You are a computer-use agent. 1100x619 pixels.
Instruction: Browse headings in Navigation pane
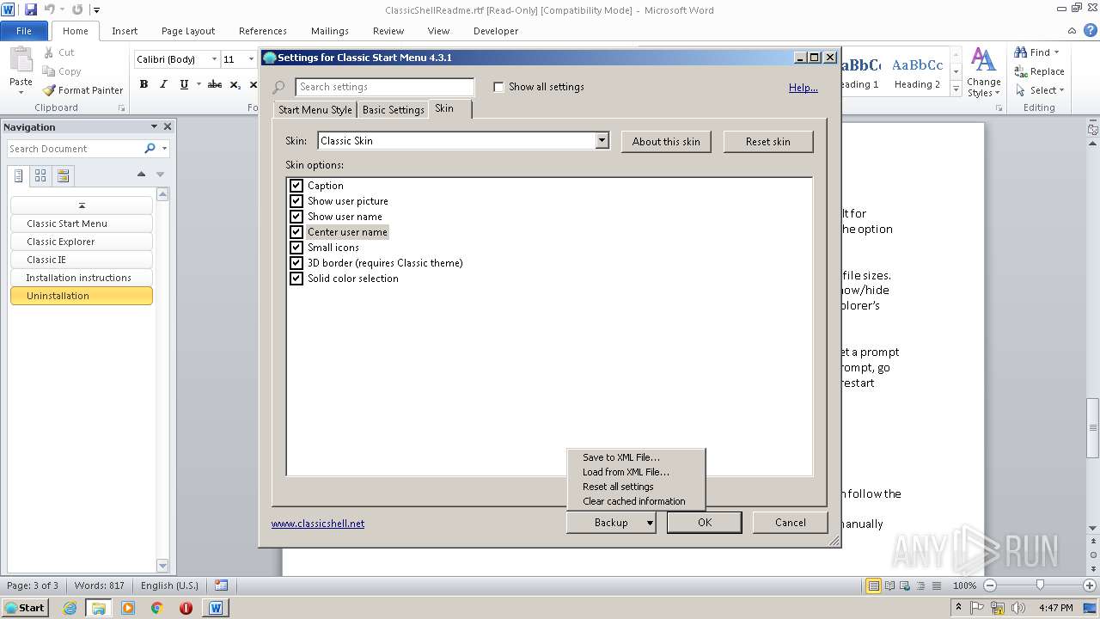click(x=19, y=175)
